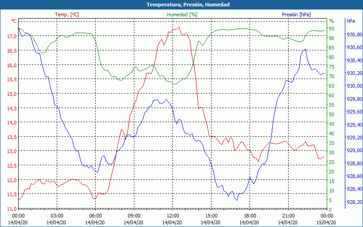Click the '16,5' temperature axis value

[13, 51]
